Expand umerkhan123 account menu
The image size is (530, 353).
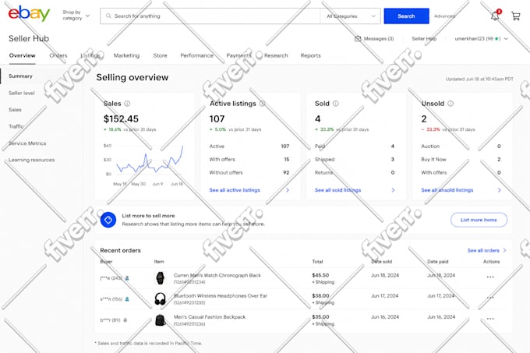[506, 38]
